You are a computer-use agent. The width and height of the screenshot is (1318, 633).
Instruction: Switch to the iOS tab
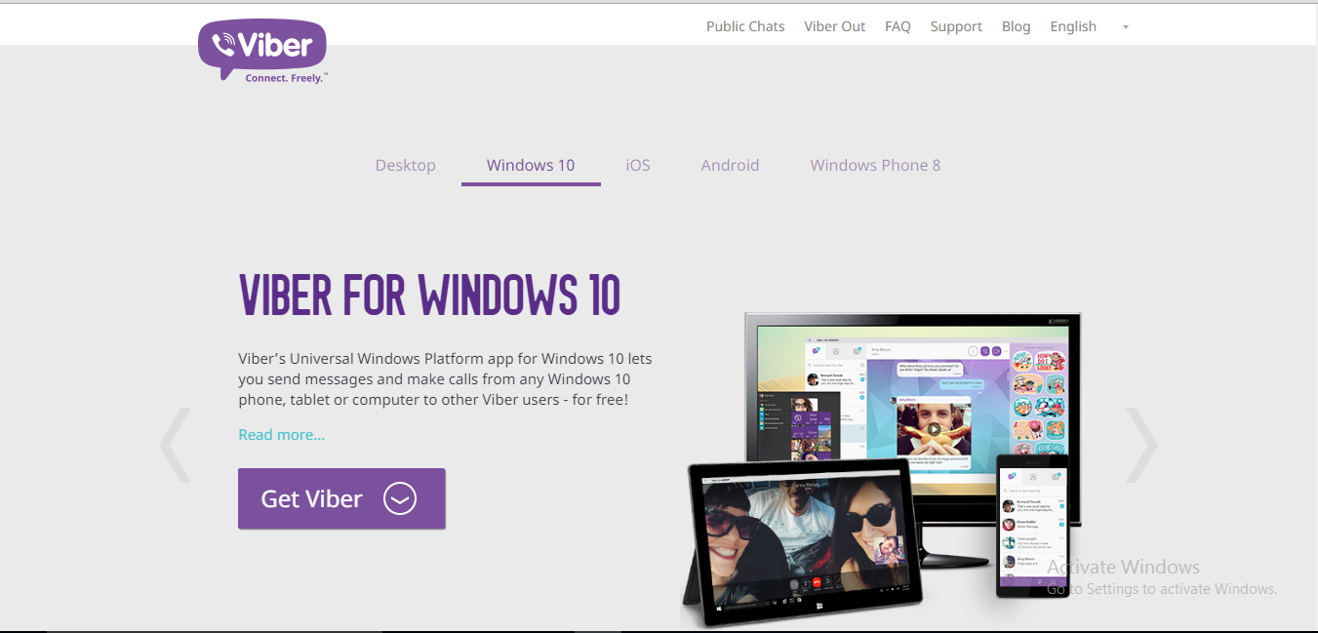(637, 165)
